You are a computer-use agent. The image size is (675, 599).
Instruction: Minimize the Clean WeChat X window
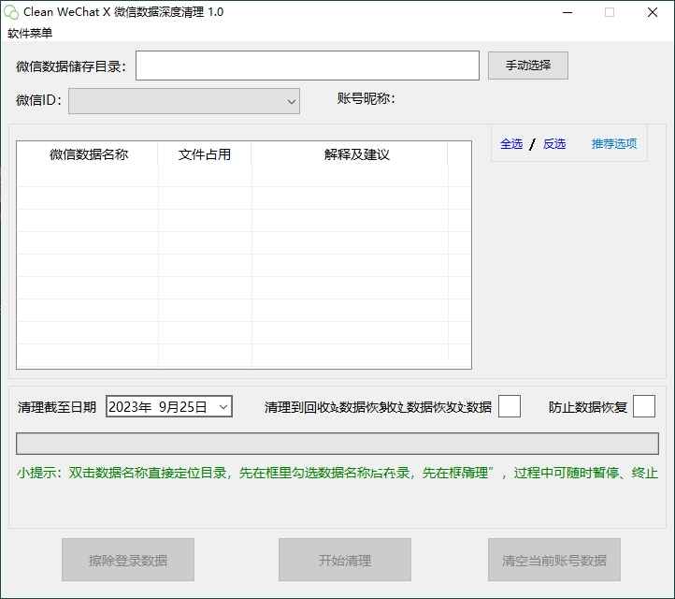pyautogui.click(x=567, y=12)
